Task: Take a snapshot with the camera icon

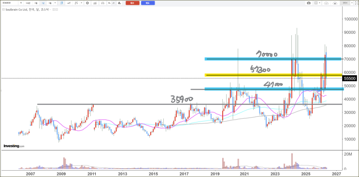Action: (x=309, y=3)
